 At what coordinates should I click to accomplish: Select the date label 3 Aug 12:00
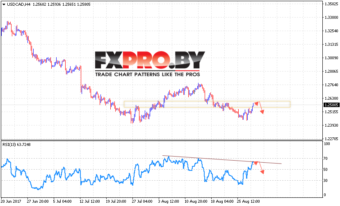click(169, 201)
